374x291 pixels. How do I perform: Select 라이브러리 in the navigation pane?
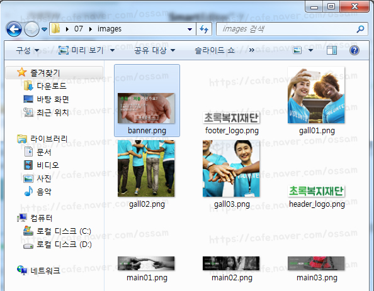tap(49, 139)
